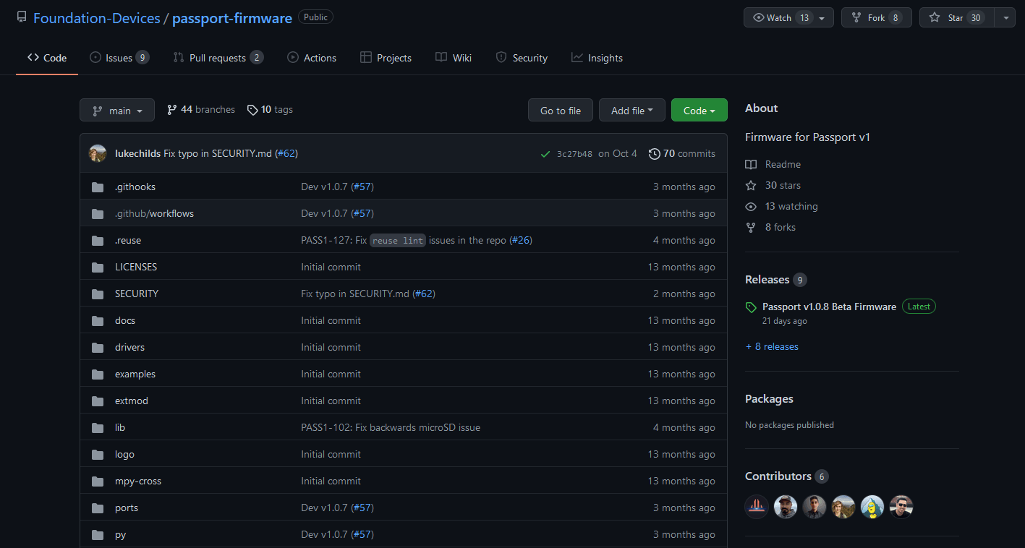Open the Releases heading link
This screenshot has height=548, width=1025.
click(x=767, y=280)
